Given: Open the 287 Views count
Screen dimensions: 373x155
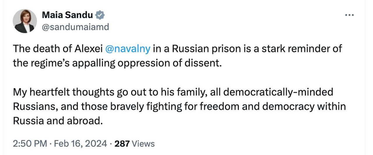Looking at the screenshot, I should point(135,143).
